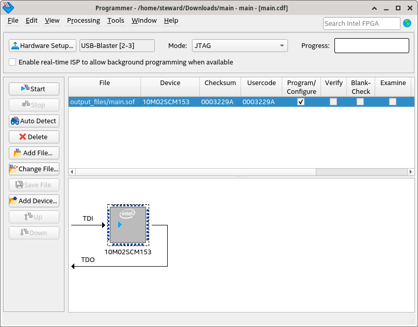
Task: Click the Save File button
Action: (34, 185)
